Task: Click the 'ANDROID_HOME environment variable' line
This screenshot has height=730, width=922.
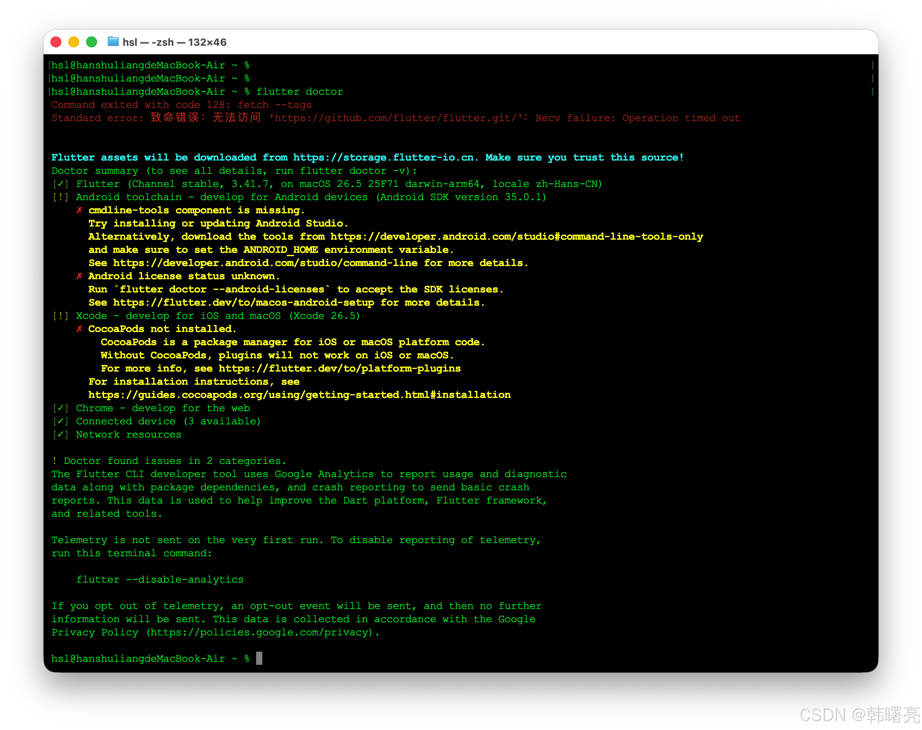Action: [x=271, y=250]
